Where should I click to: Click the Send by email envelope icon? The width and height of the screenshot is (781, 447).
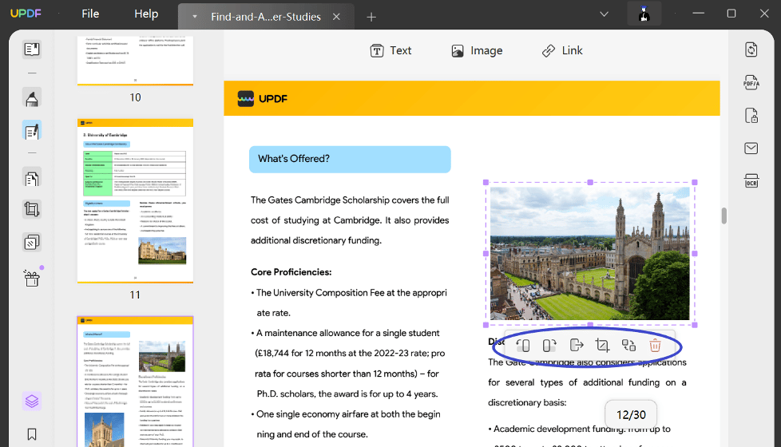[751, 148]
